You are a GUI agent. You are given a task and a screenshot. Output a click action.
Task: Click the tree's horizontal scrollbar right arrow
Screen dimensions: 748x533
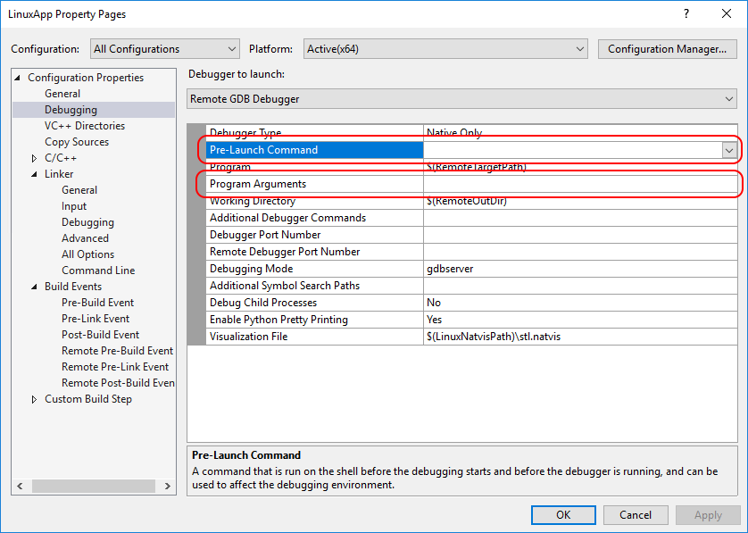click(x=170, y=487)
